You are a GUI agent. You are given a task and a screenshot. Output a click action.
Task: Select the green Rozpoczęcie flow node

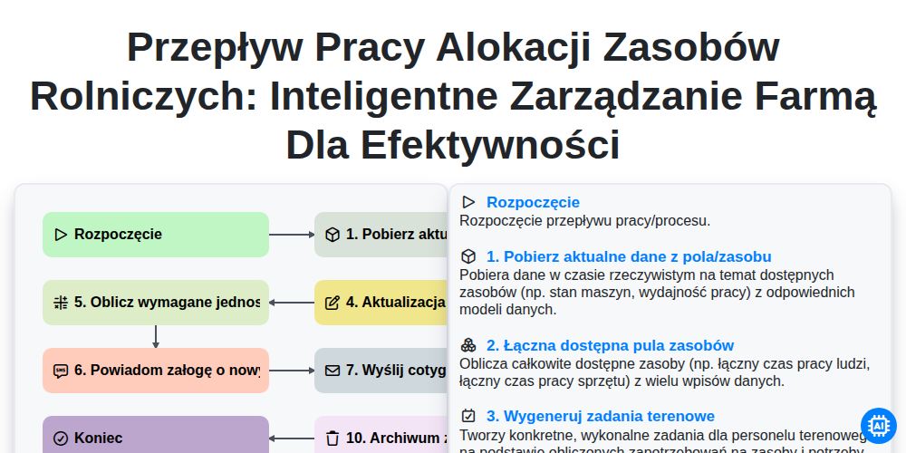pyautogui.click(x=156, y=235)
